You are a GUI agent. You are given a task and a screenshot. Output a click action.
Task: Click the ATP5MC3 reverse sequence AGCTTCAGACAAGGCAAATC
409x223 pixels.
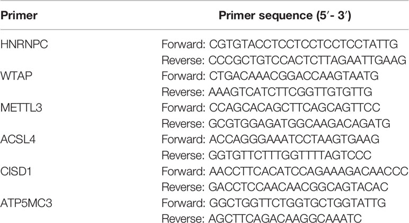coord(285,219)
